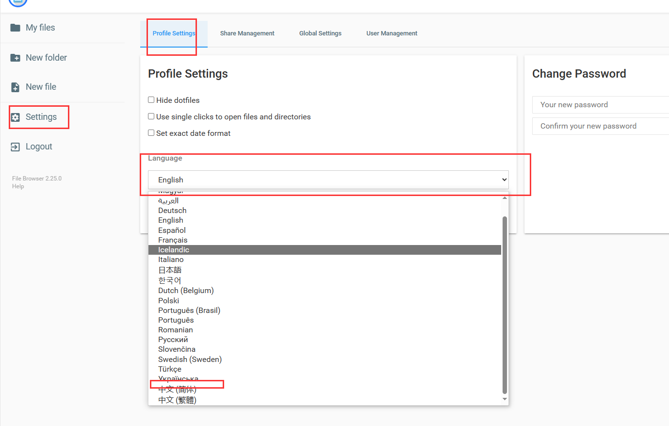Switch to the Profile Settings tab
669x426 pixels.
(x=174, y=33)
